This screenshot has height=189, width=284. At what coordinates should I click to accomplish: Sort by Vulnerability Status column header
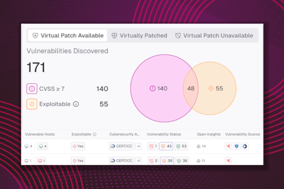coord(164,134)
